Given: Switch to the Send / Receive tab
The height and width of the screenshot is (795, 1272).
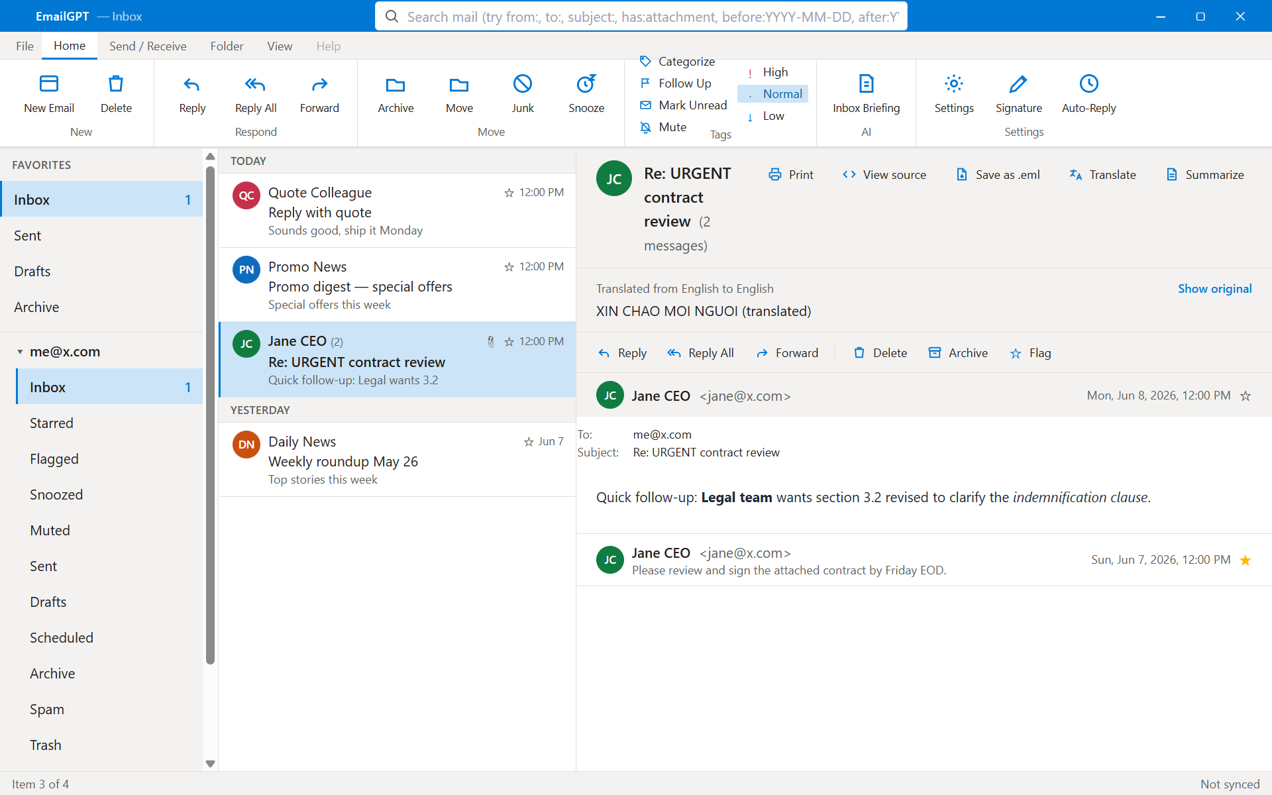Looking at the screenshot, I should [x=148, y=46].
